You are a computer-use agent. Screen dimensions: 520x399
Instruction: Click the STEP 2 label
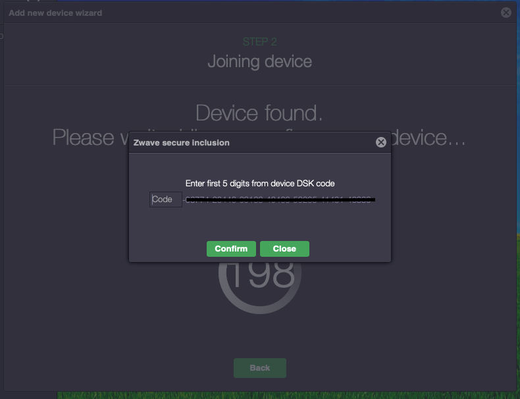pos(259,41)
